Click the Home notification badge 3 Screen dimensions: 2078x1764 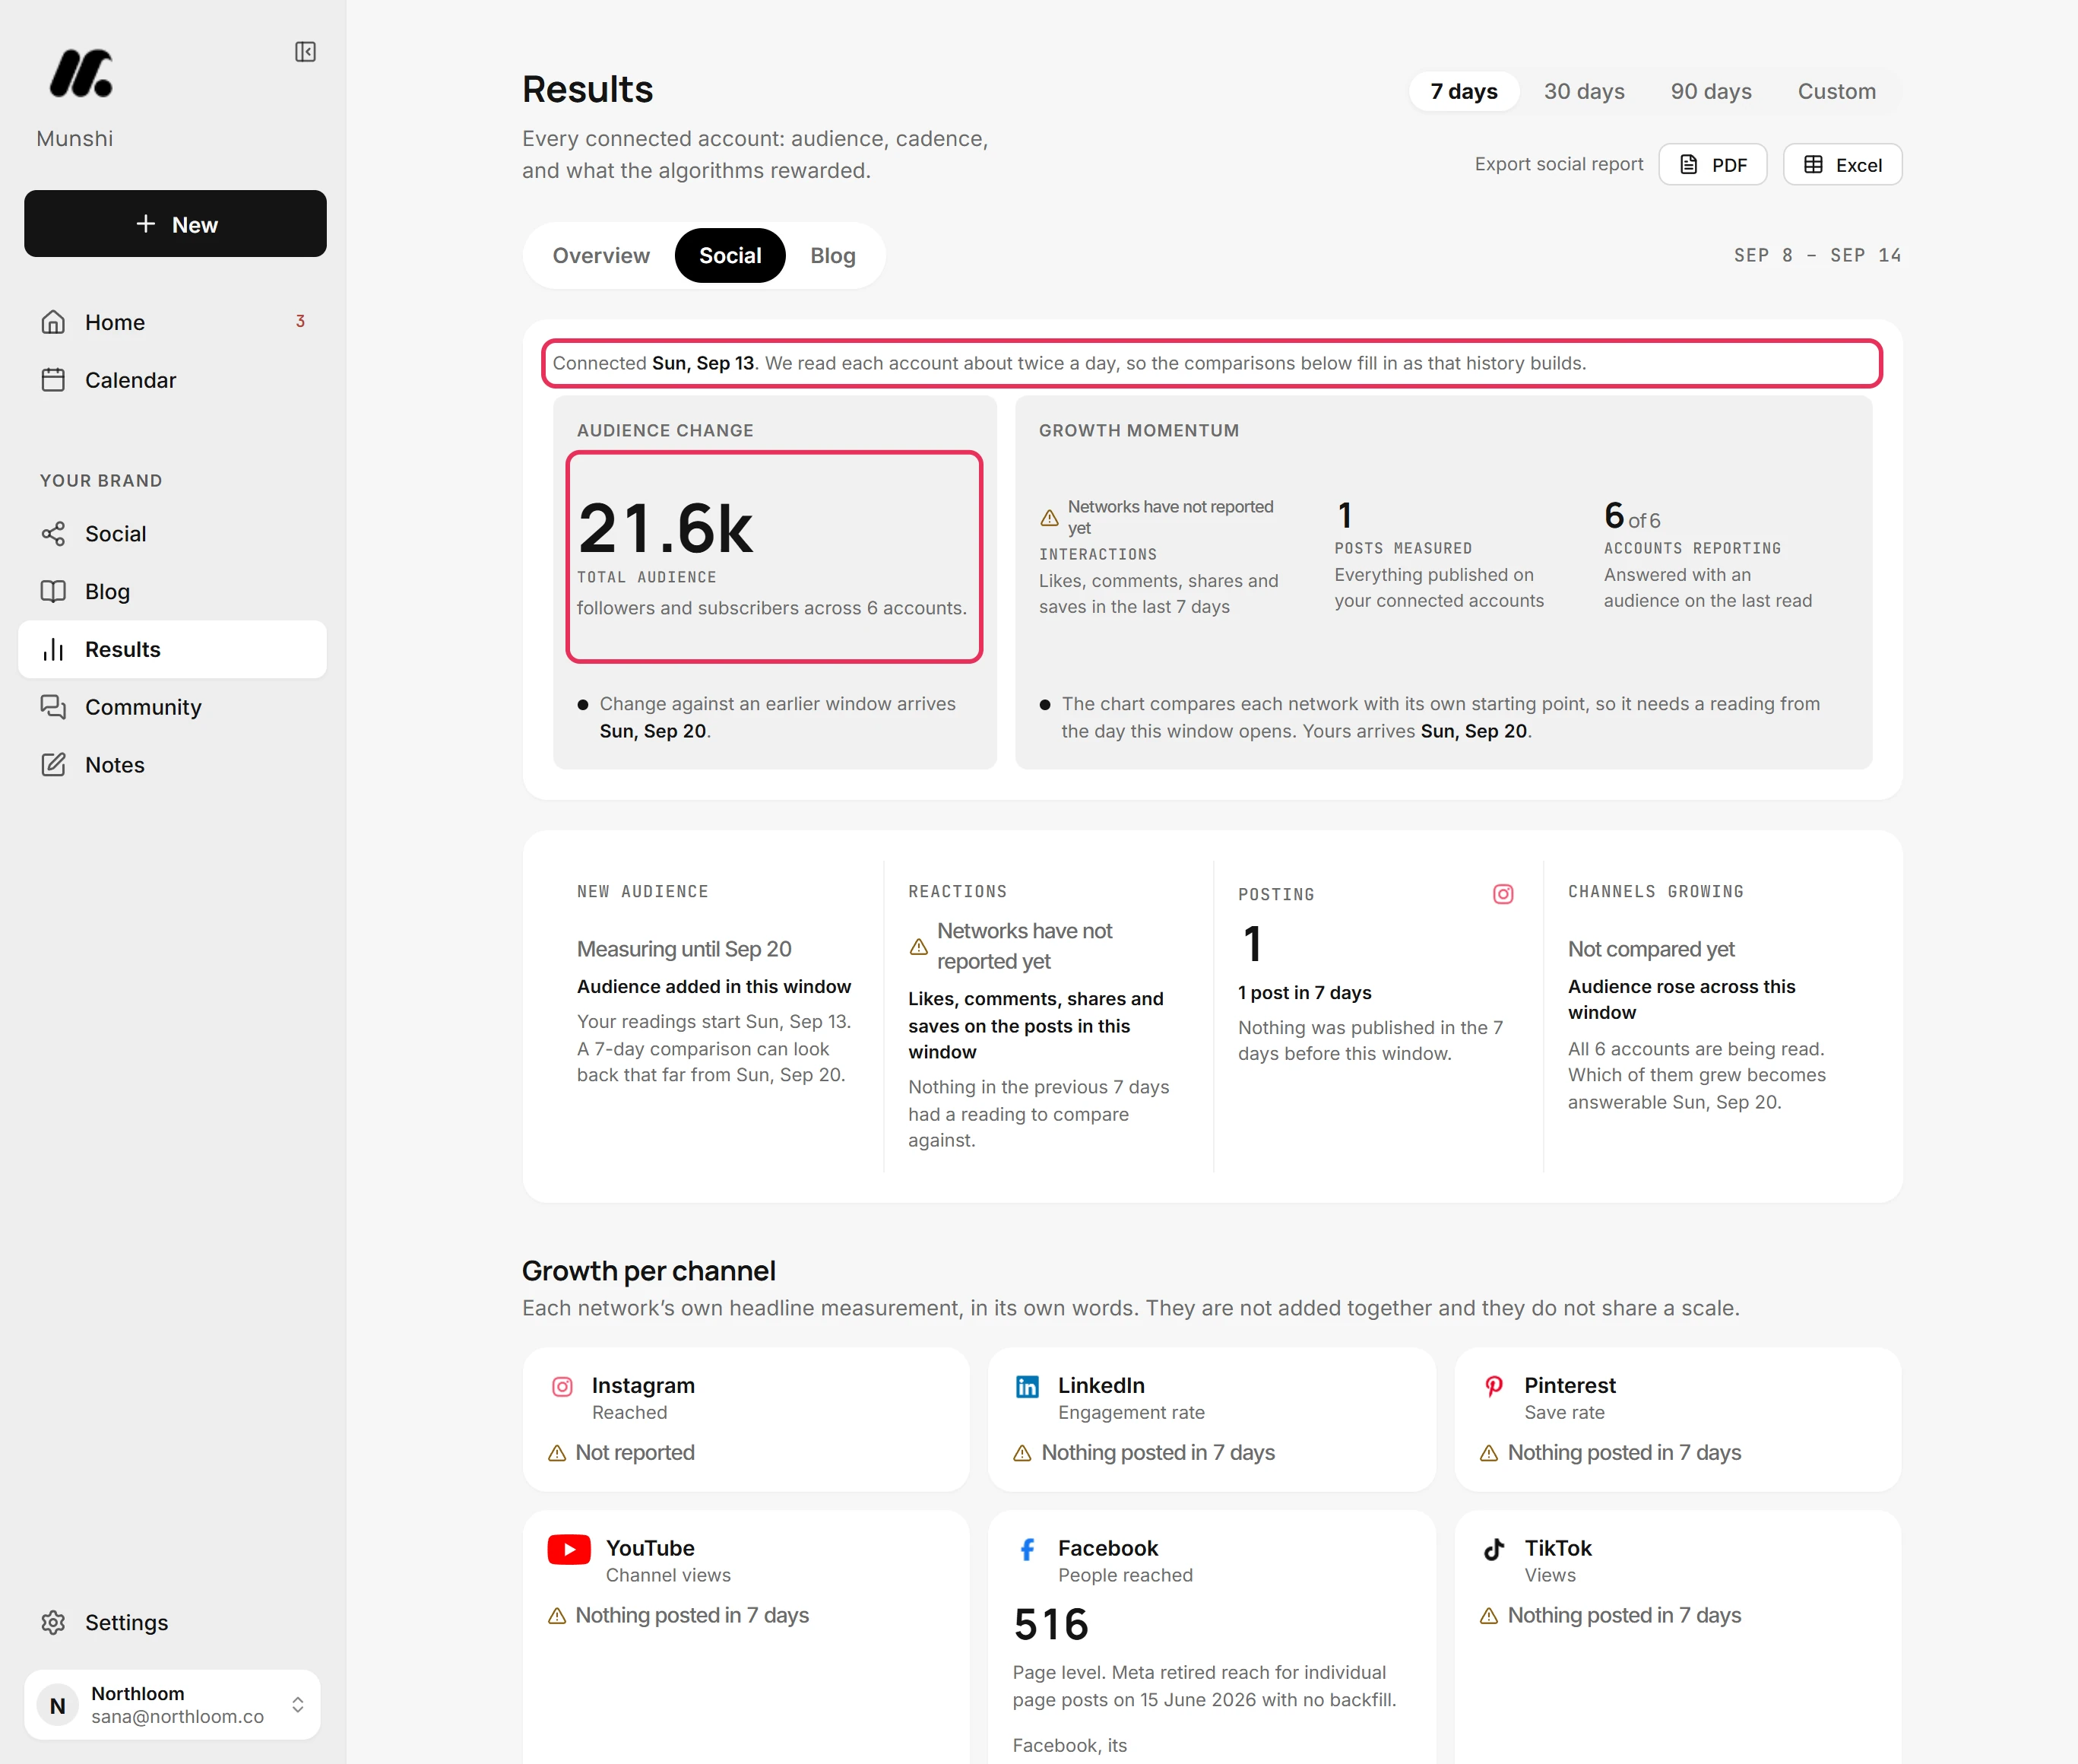(x=300, y=321)
